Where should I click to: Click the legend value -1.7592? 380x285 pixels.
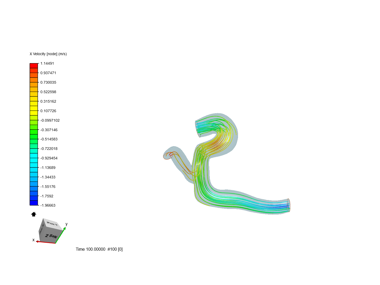pyautogui.click(x=47, y=196)
